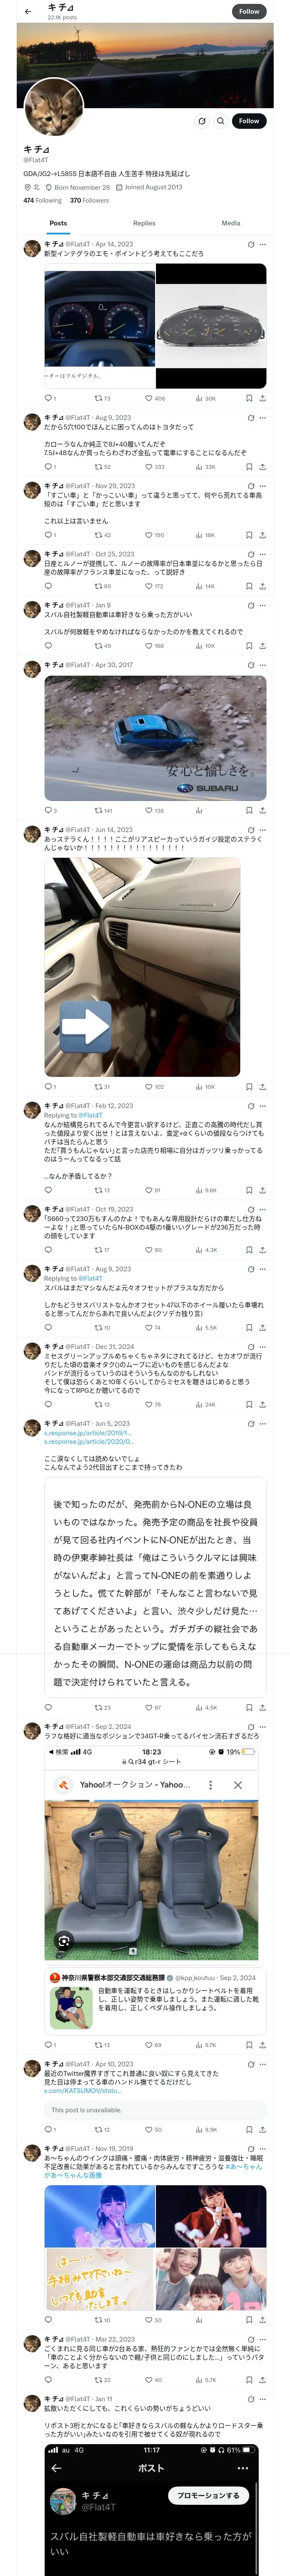Open more options on Apr 30, 2017 post
The image size is (290, 2576).
tap(263, 664)
